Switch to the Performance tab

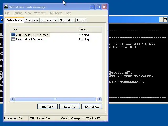[x=49, y=20]
